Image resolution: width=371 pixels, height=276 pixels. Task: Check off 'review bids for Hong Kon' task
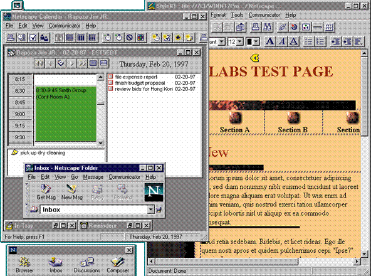point(110,89)
